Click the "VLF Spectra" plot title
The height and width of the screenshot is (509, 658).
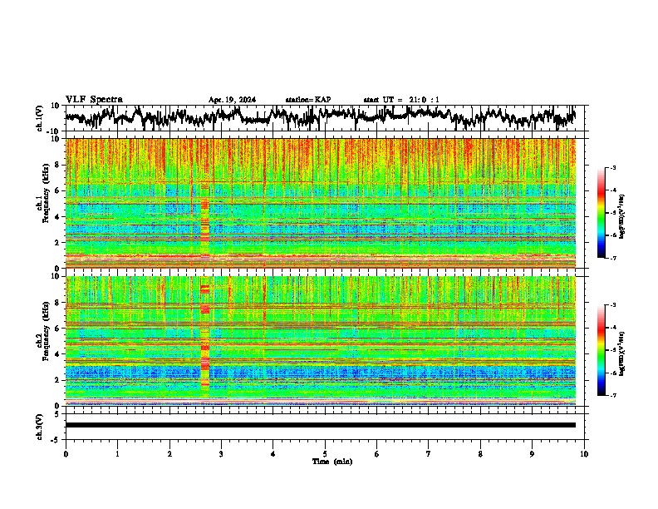94,100
